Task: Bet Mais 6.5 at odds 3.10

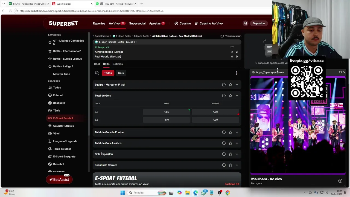Action: tap(167, 120)
